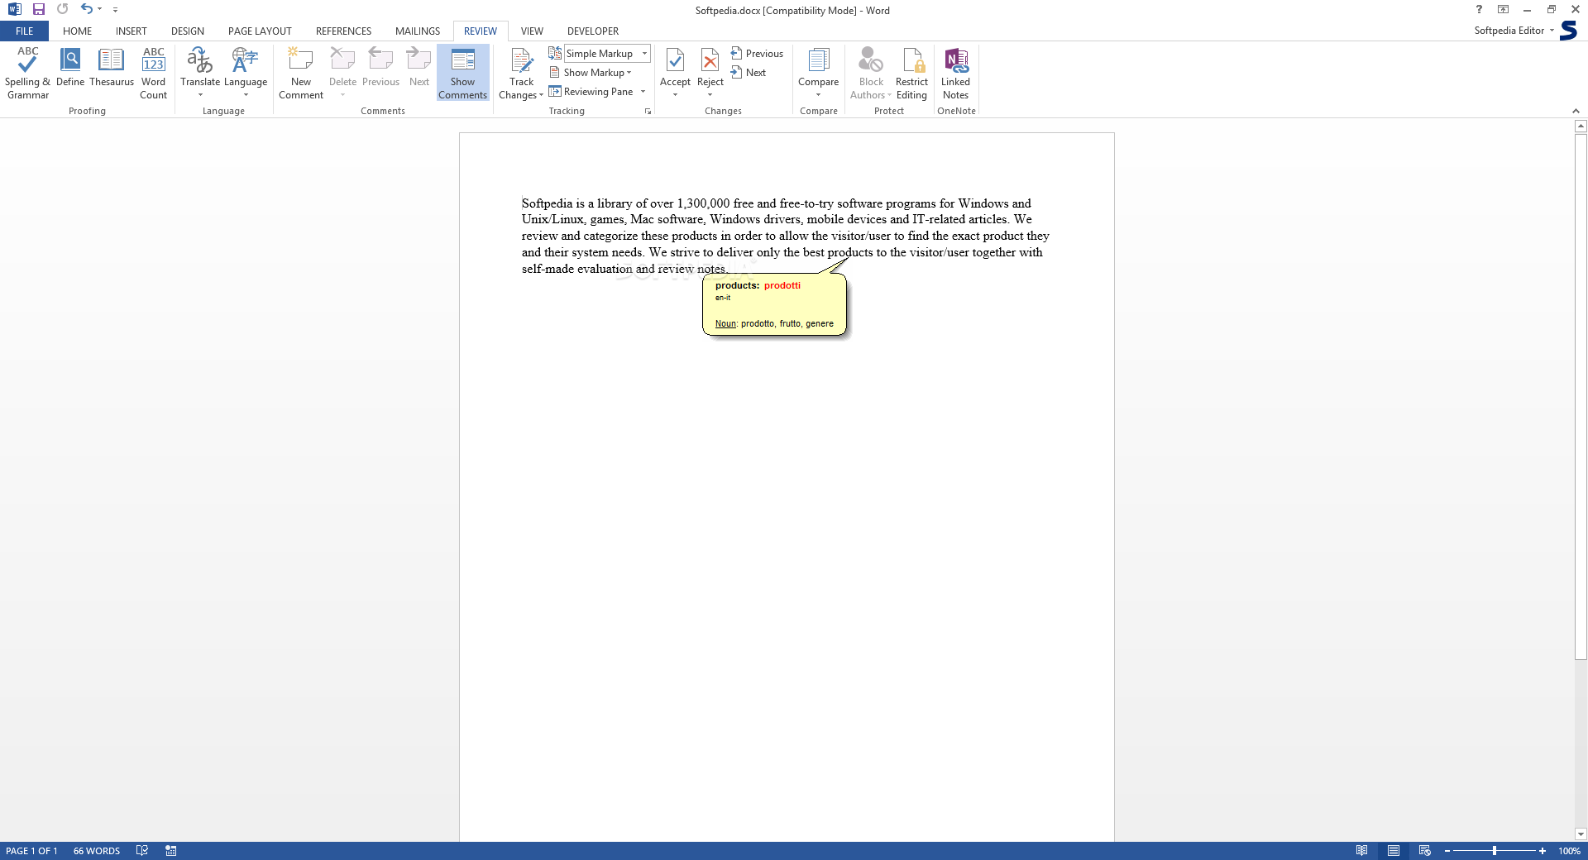1588x860 pixels.
Task: Show the Word Count dialog
Action: coord(153,73)
